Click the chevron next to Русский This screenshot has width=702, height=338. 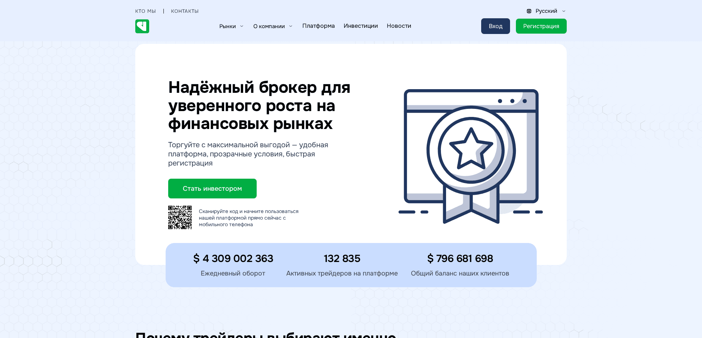tap(563, 11)
